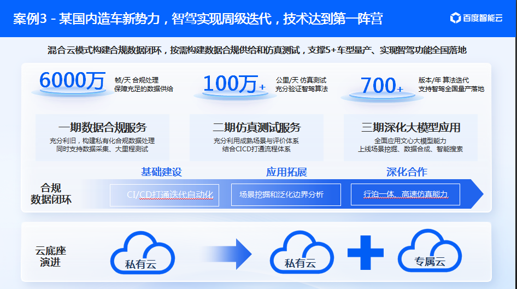Click the text 全面应用文心大模型能力
The width and height of the screenshot is (517, 289).
(410, 141)
